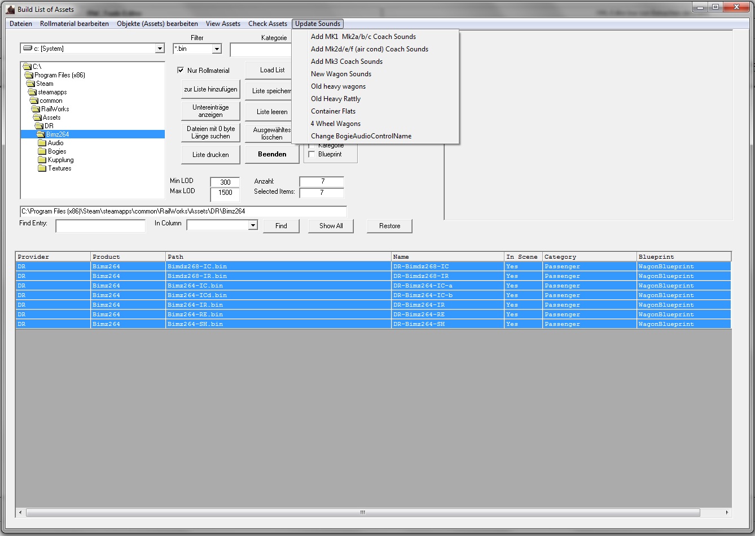This screenshot has width=755, height=536.
Task: Enable the Blueprint checkbox
Action: (311, 154)
